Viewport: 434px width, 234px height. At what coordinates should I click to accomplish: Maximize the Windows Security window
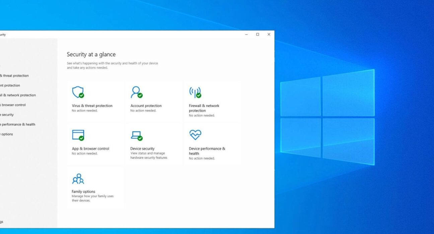tap(258, 34)
